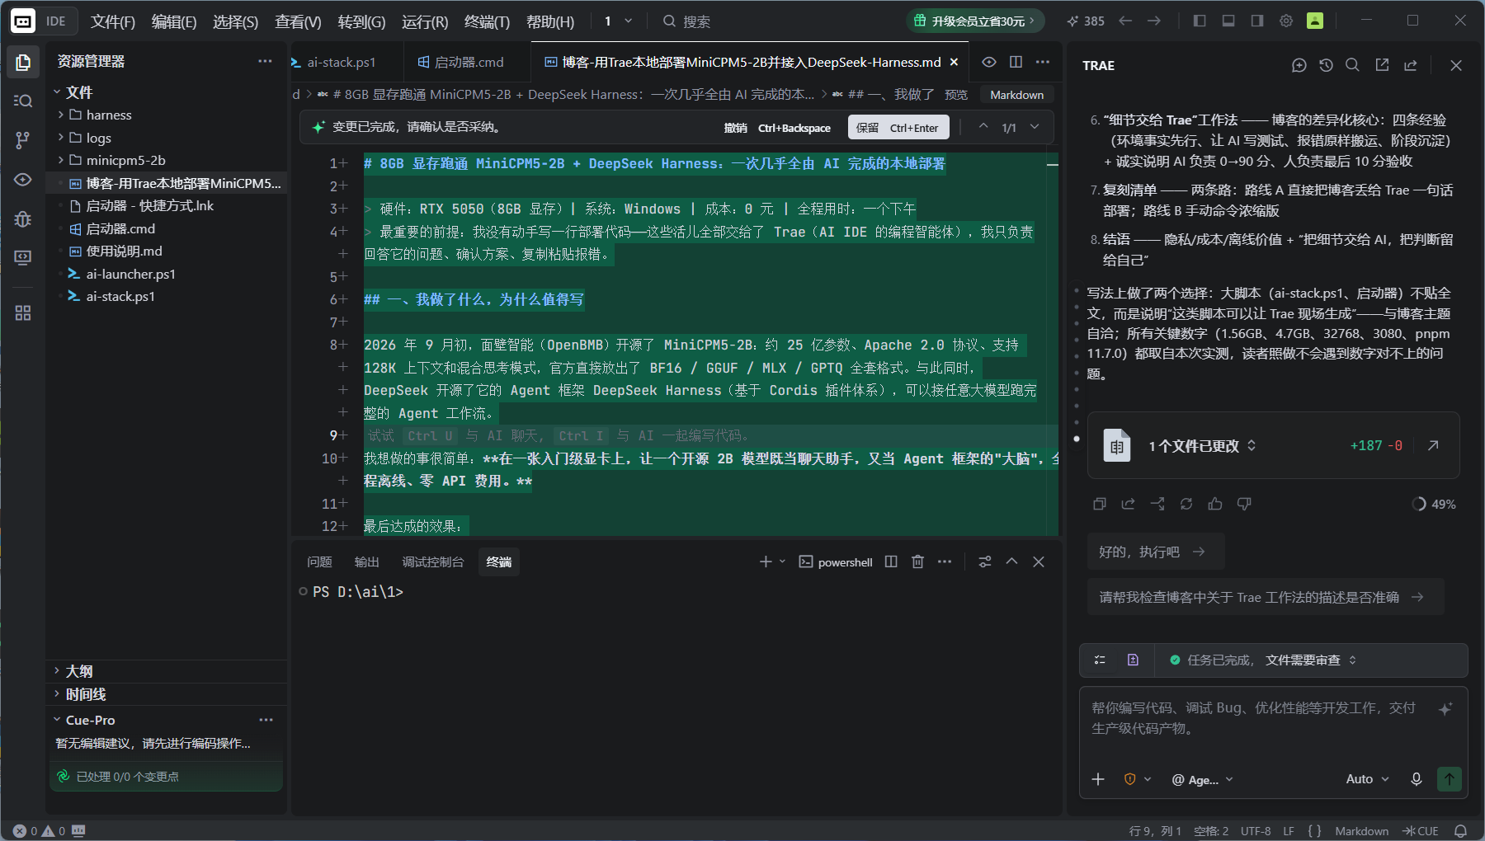
Task: Toggle CUE in the status bar
Action: (x=1421, y=831)
